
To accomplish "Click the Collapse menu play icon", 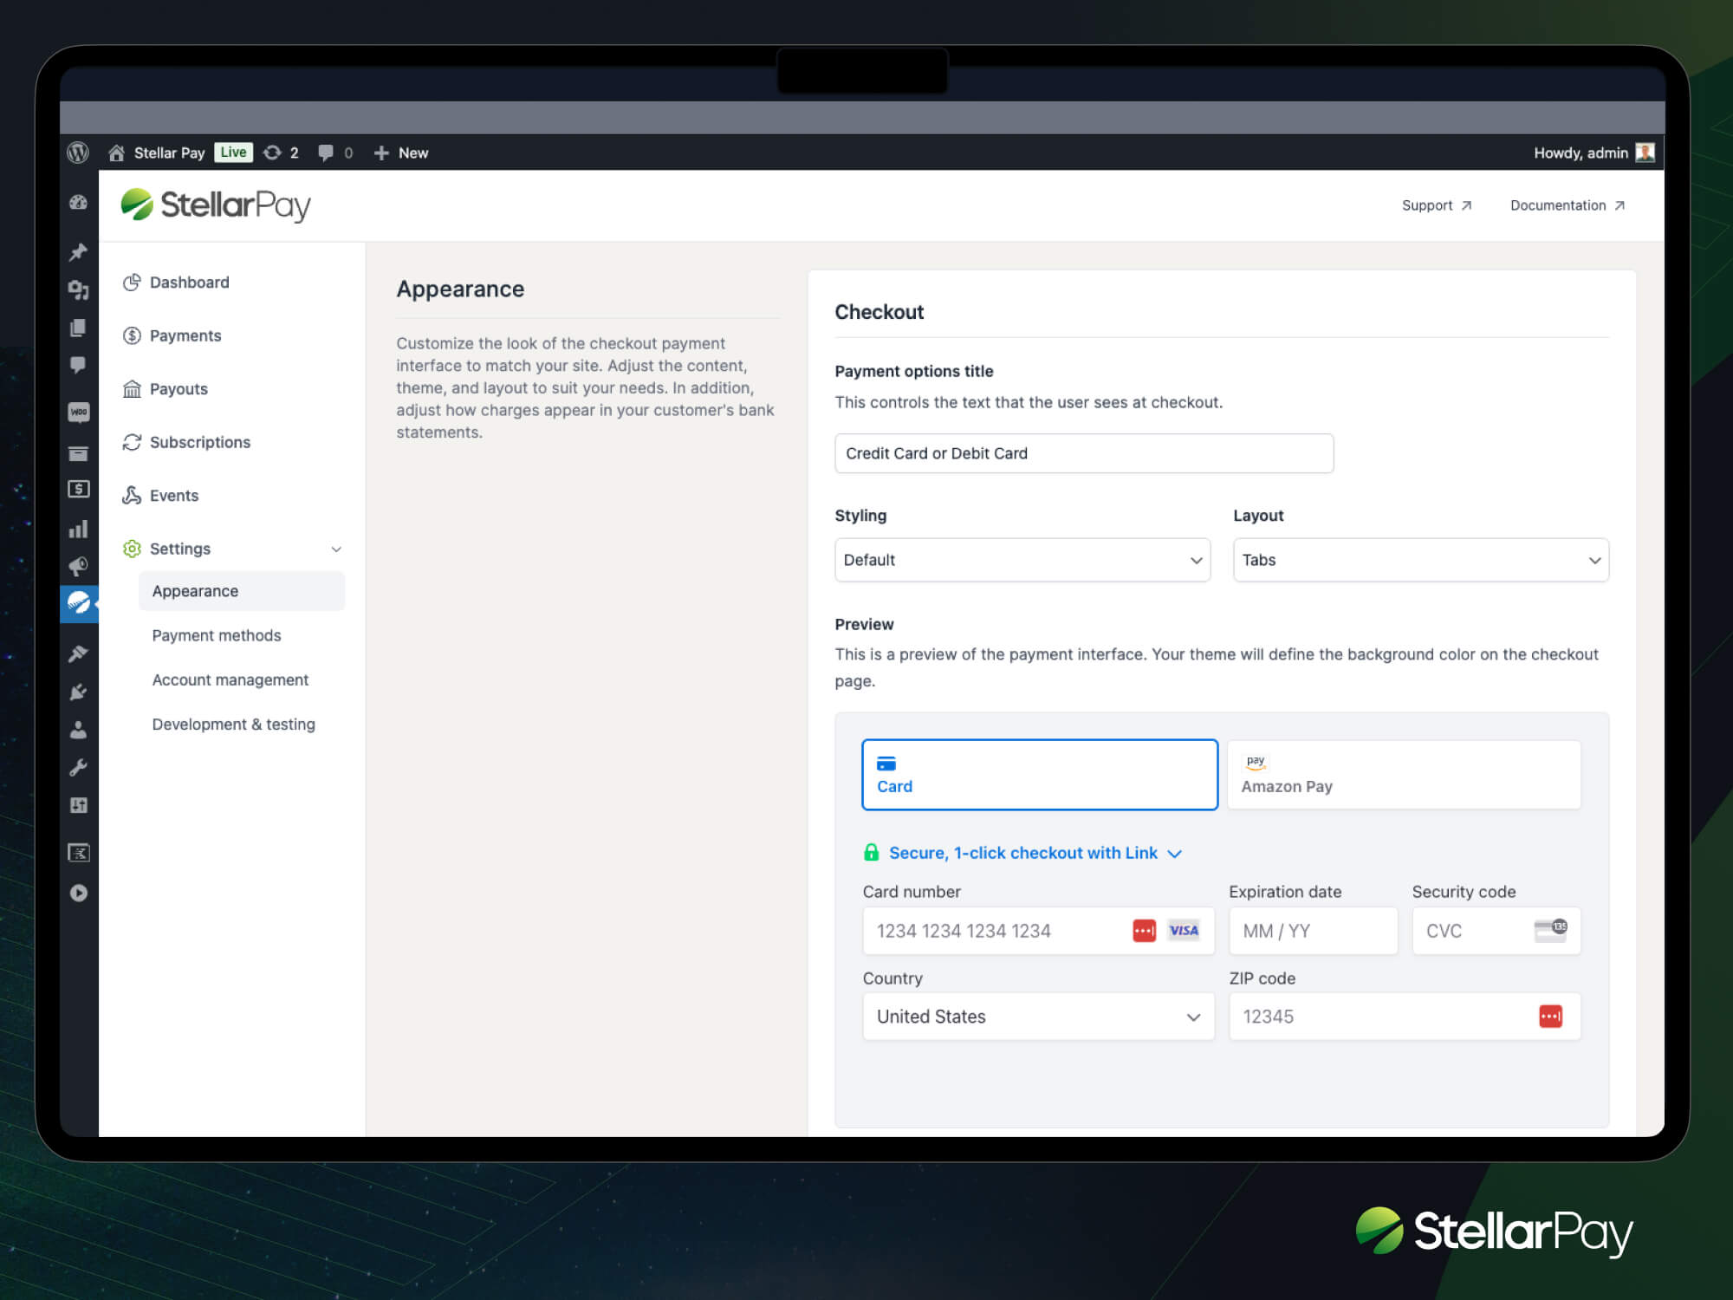I will tap(78, 893).
